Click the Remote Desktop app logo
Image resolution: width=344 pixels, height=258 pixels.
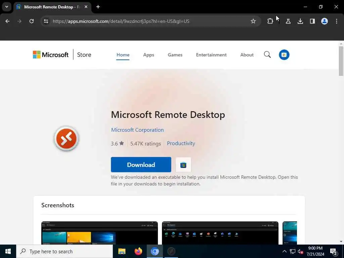pyautogui.click(x=66, y=138)
